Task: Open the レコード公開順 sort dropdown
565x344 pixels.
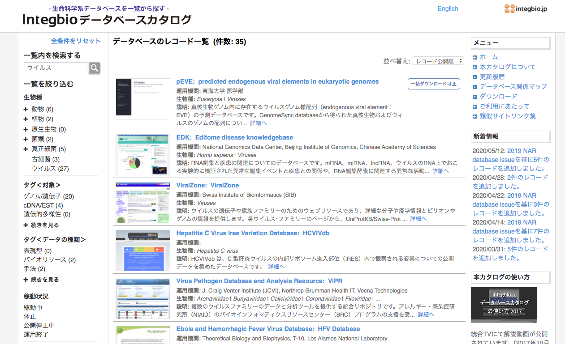Action: [437, 60]
